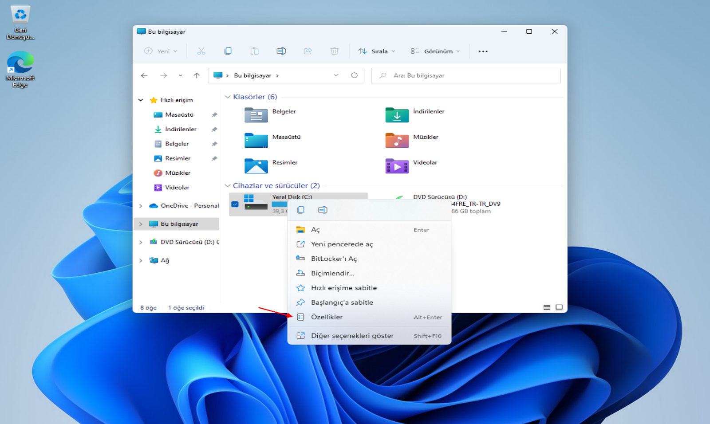Image resolution: width=710 pixels, height=424 pixels.
Task: Click the Delete trash icon in toolbar
Action: (334, 51)
